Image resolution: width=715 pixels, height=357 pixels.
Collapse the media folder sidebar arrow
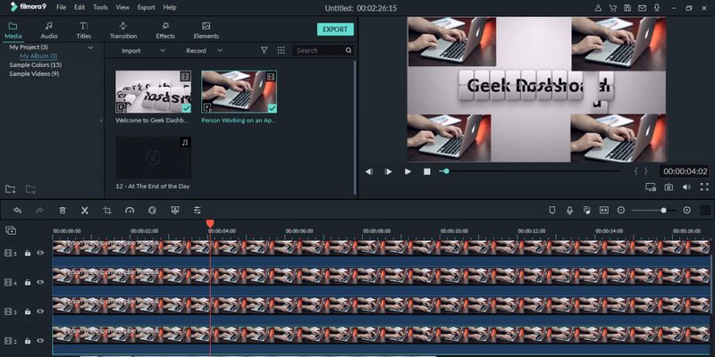click(x=101, y=120)
